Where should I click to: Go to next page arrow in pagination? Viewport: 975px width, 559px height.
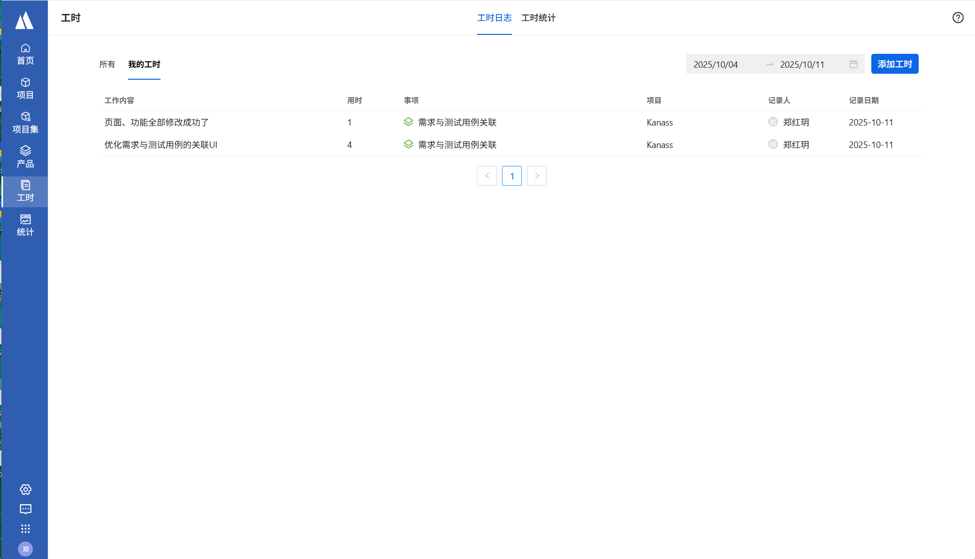(536, 176)
